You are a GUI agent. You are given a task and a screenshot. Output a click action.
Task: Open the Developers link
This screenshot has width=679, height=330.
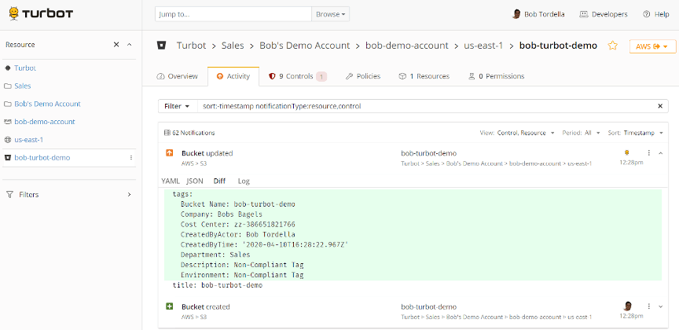(604, 14)
